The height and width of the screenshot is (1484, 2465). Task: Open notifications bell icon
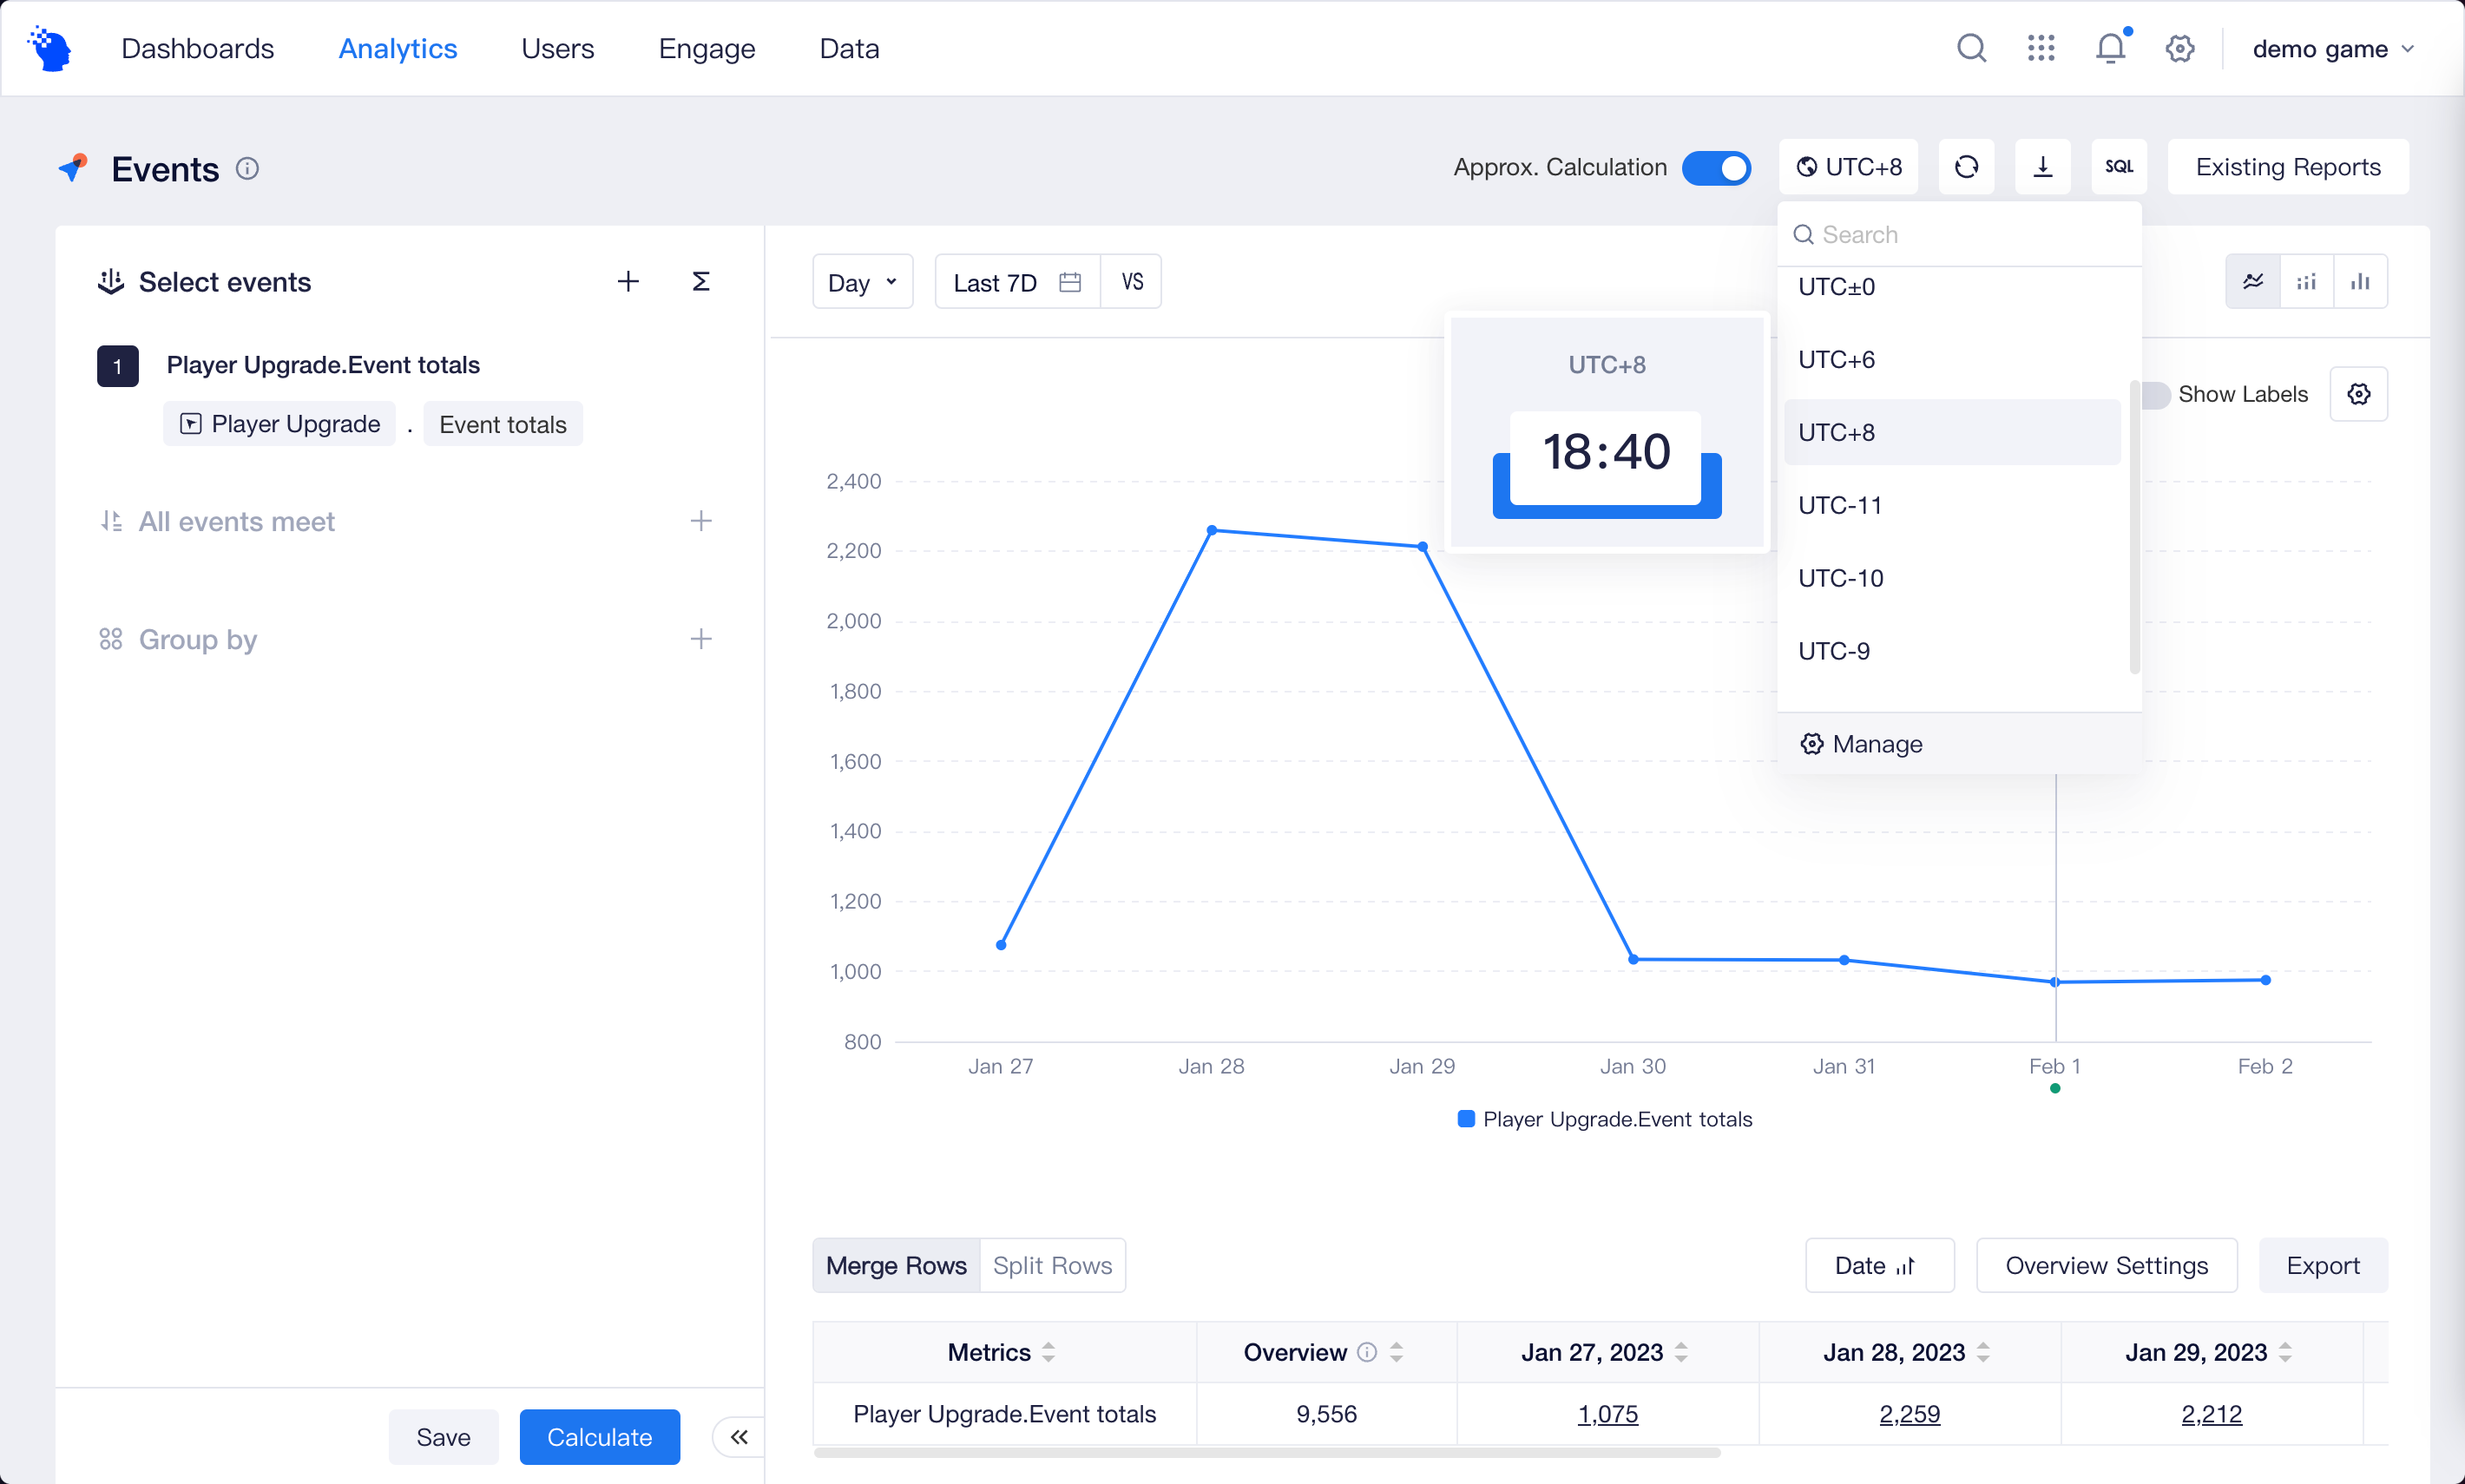point(2109,48)
